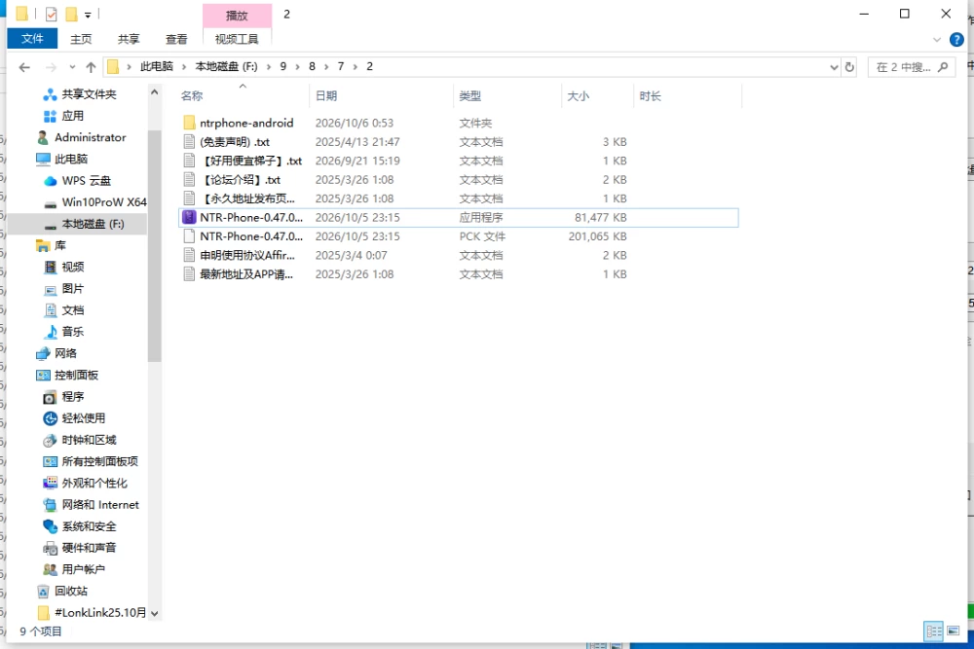974x649 pixels.
Task: Click the sidebar scroll up arrow
Action: coord(154,92)
